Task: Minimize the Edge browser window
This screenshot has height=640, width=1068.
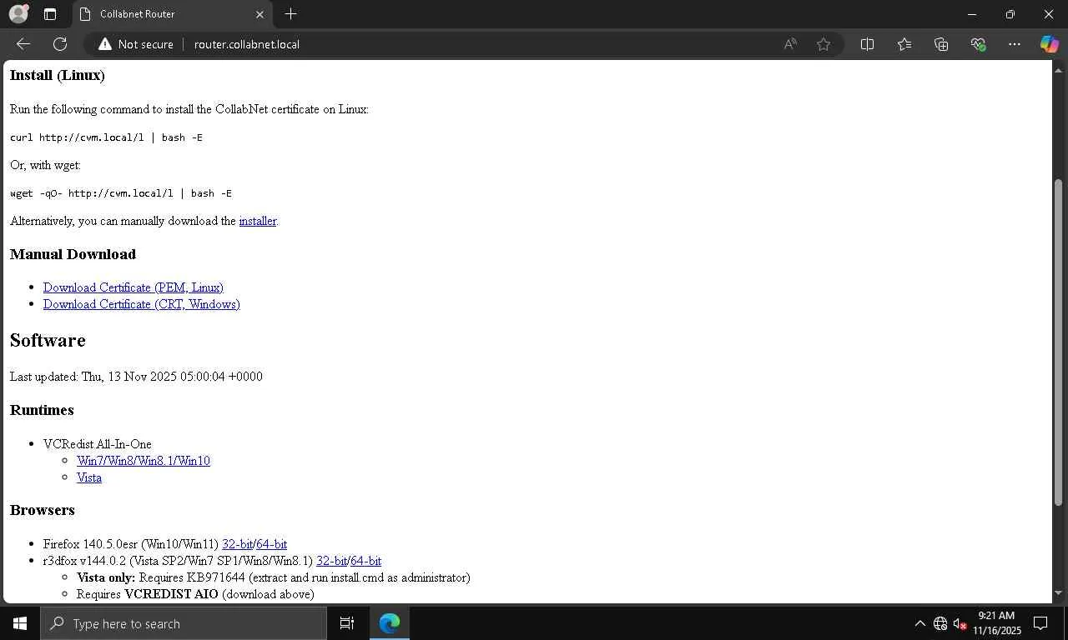Action: point(972,14)
